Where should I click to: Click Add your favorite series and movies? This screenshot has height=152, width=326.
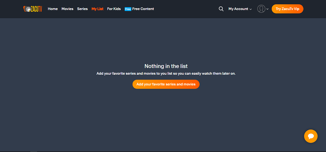(166, 84)
